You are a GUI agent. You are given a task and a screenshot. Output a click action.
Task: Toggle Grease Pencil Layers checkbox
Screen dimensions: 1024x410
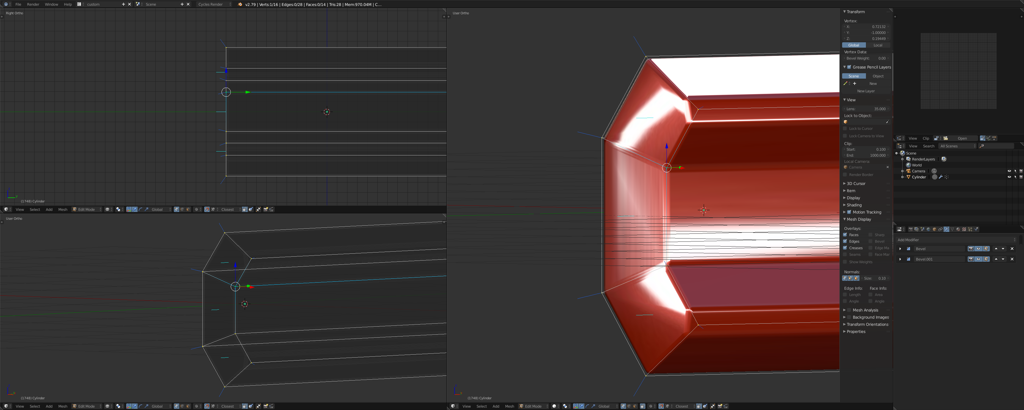(849, 67)
